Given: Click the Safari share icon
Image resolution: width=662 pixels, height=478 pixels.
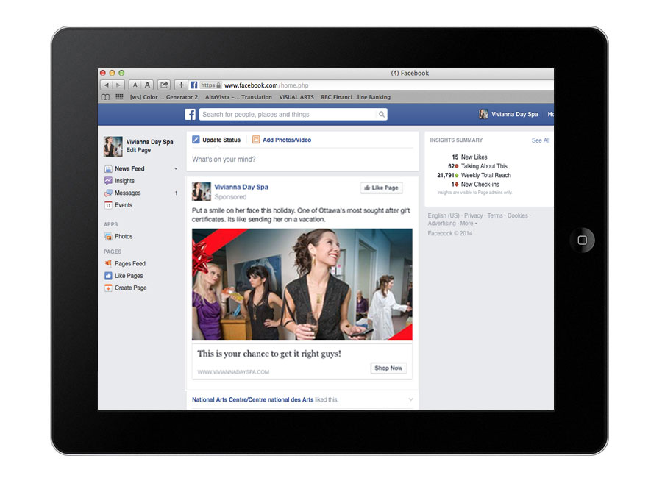Looking at the screenshot, I should 164,85.
